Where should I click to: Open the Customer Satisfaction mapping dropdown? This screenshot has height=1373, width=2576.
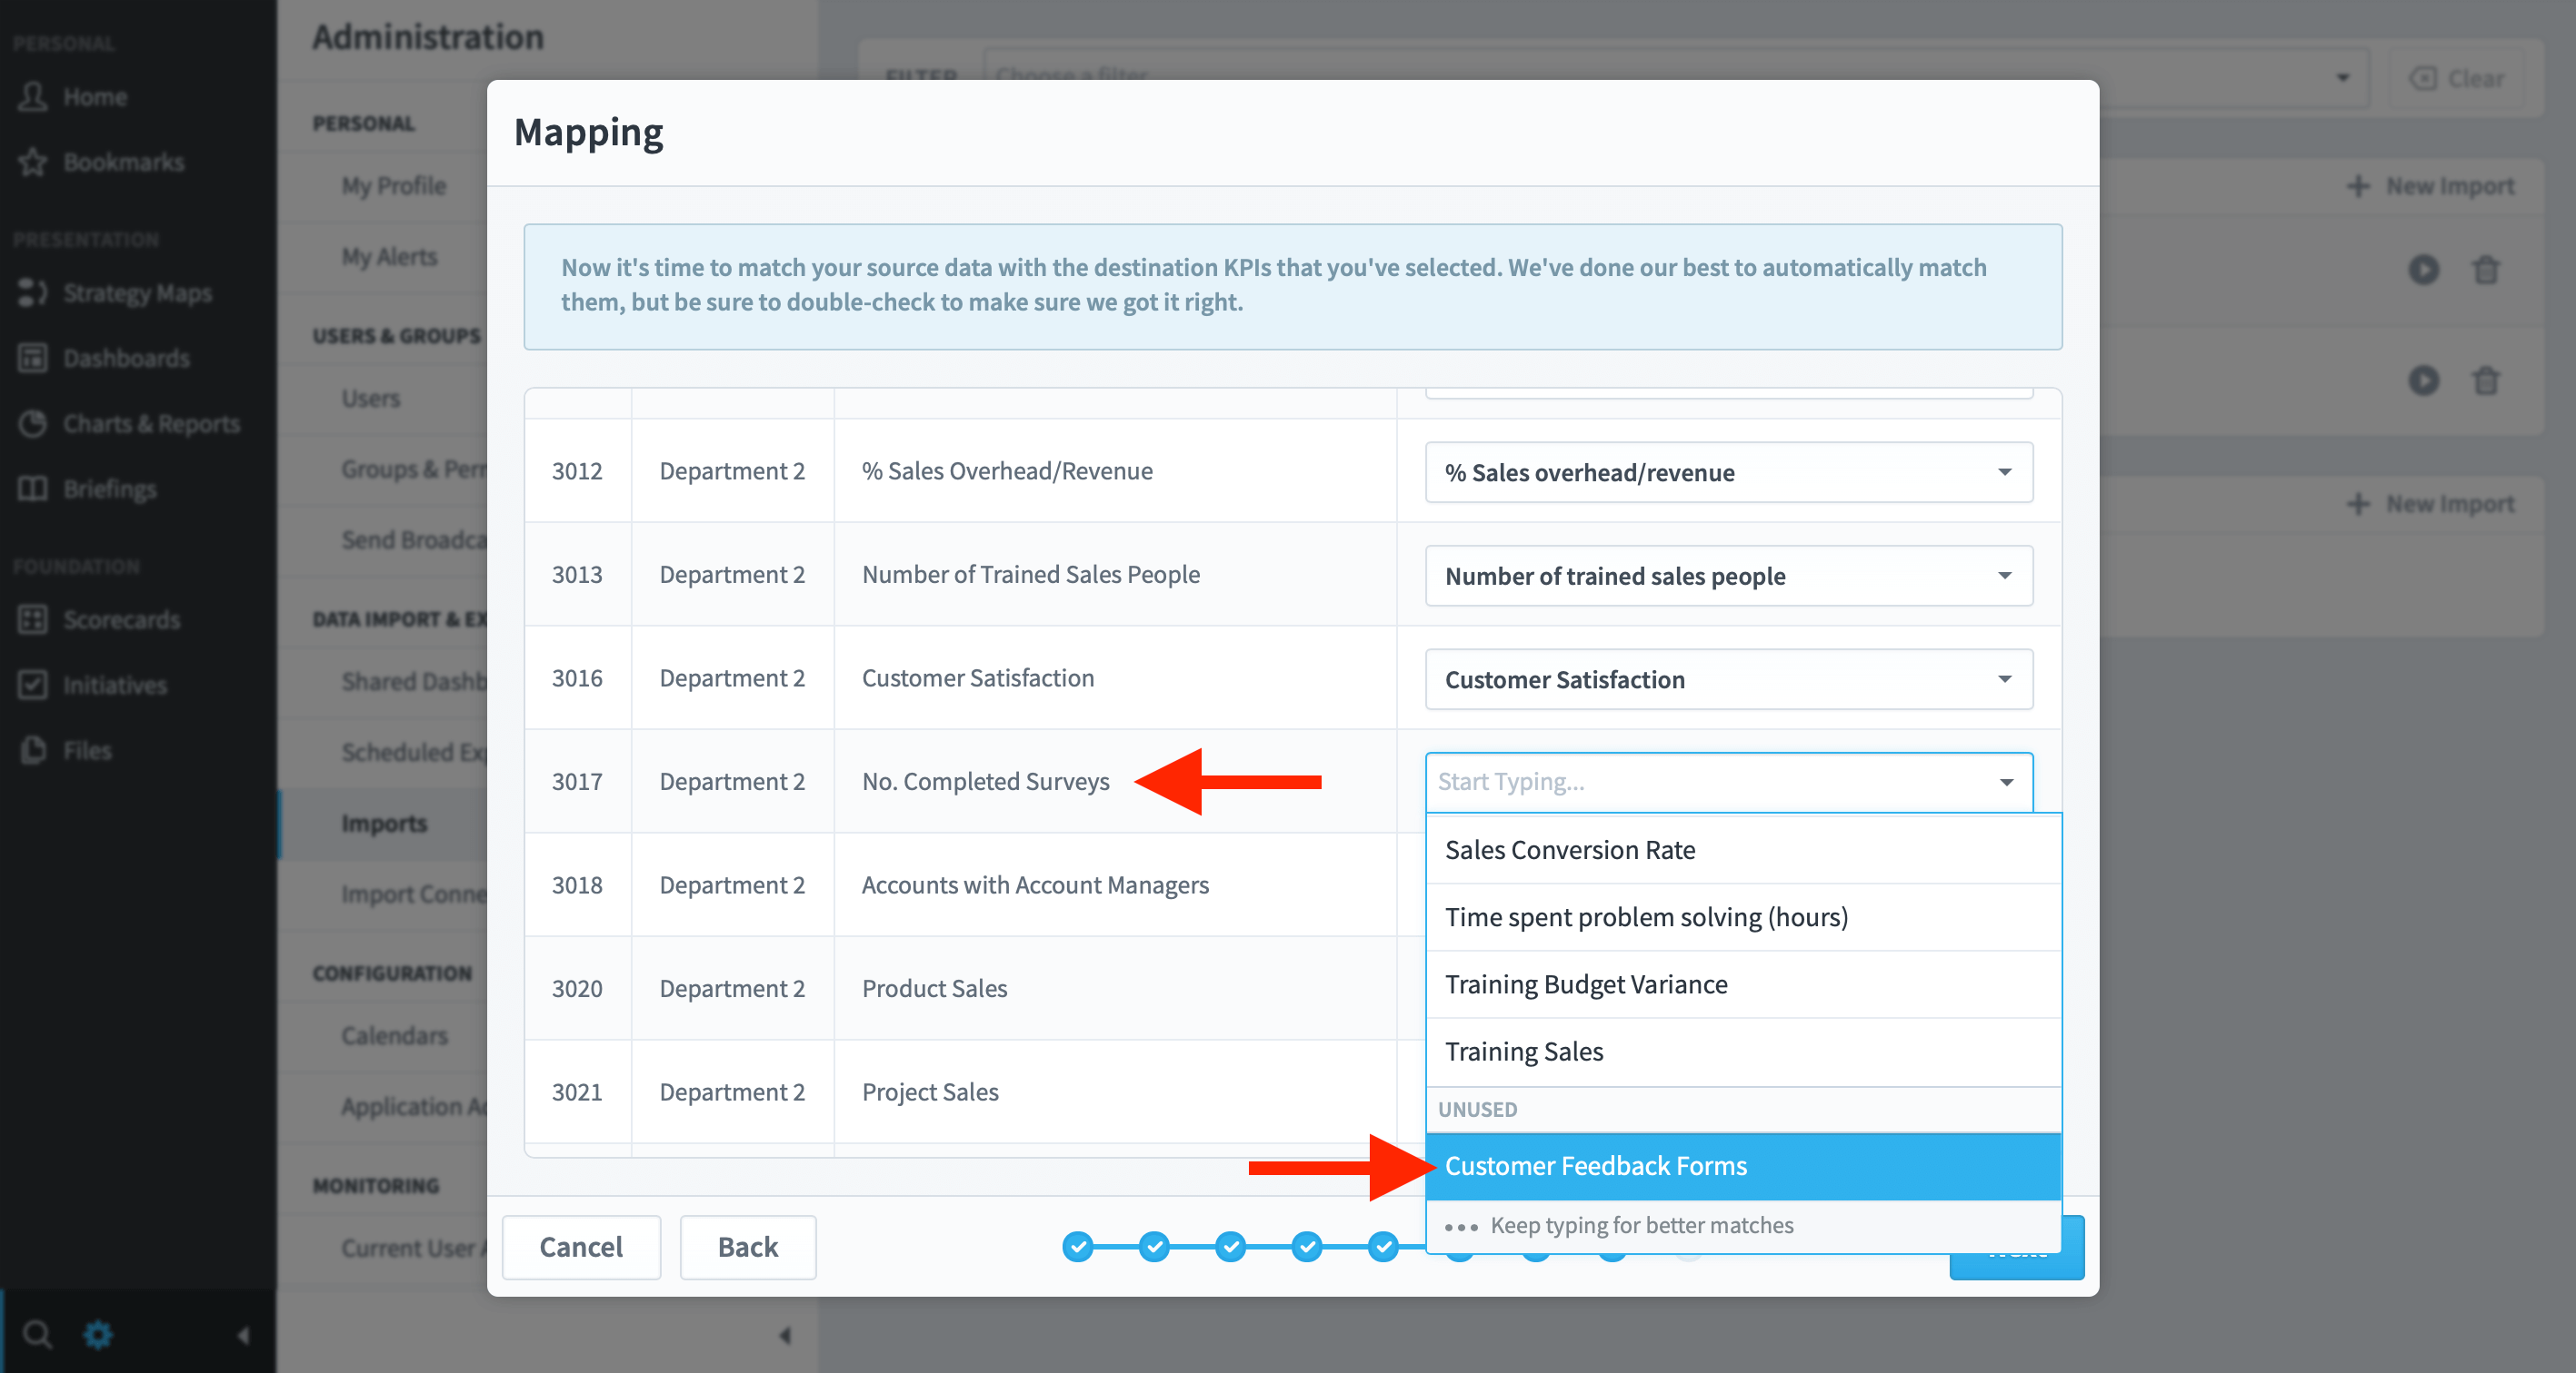1728,679
